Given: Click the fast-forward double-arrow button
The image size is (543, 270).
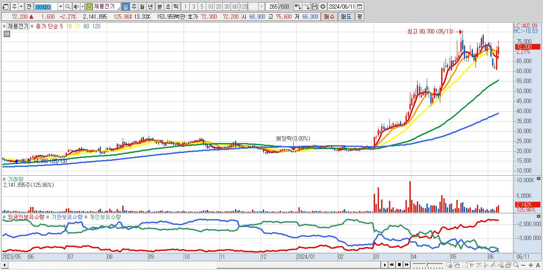Looking at the screenshot, I should pos(406,265).
